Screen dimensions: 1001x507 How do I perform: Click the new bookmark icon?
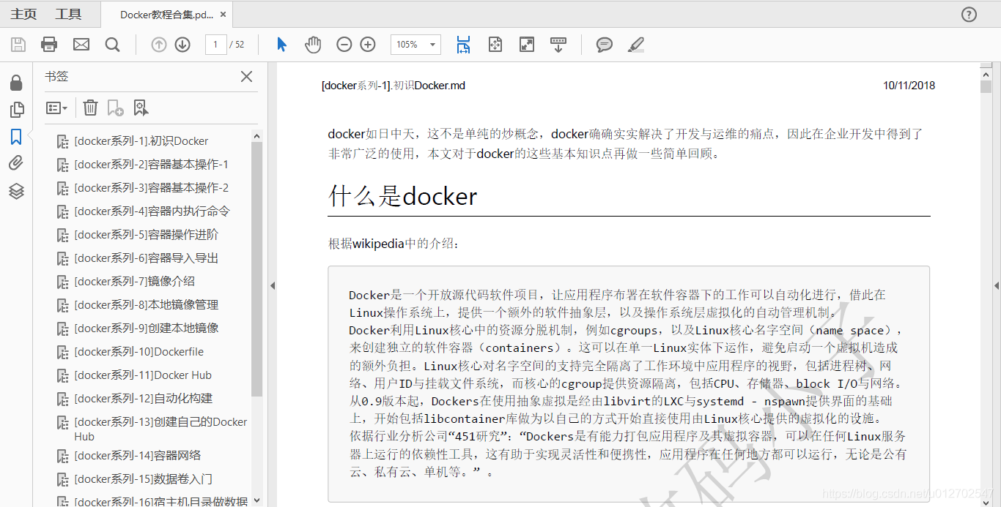[x=114, y=107]
